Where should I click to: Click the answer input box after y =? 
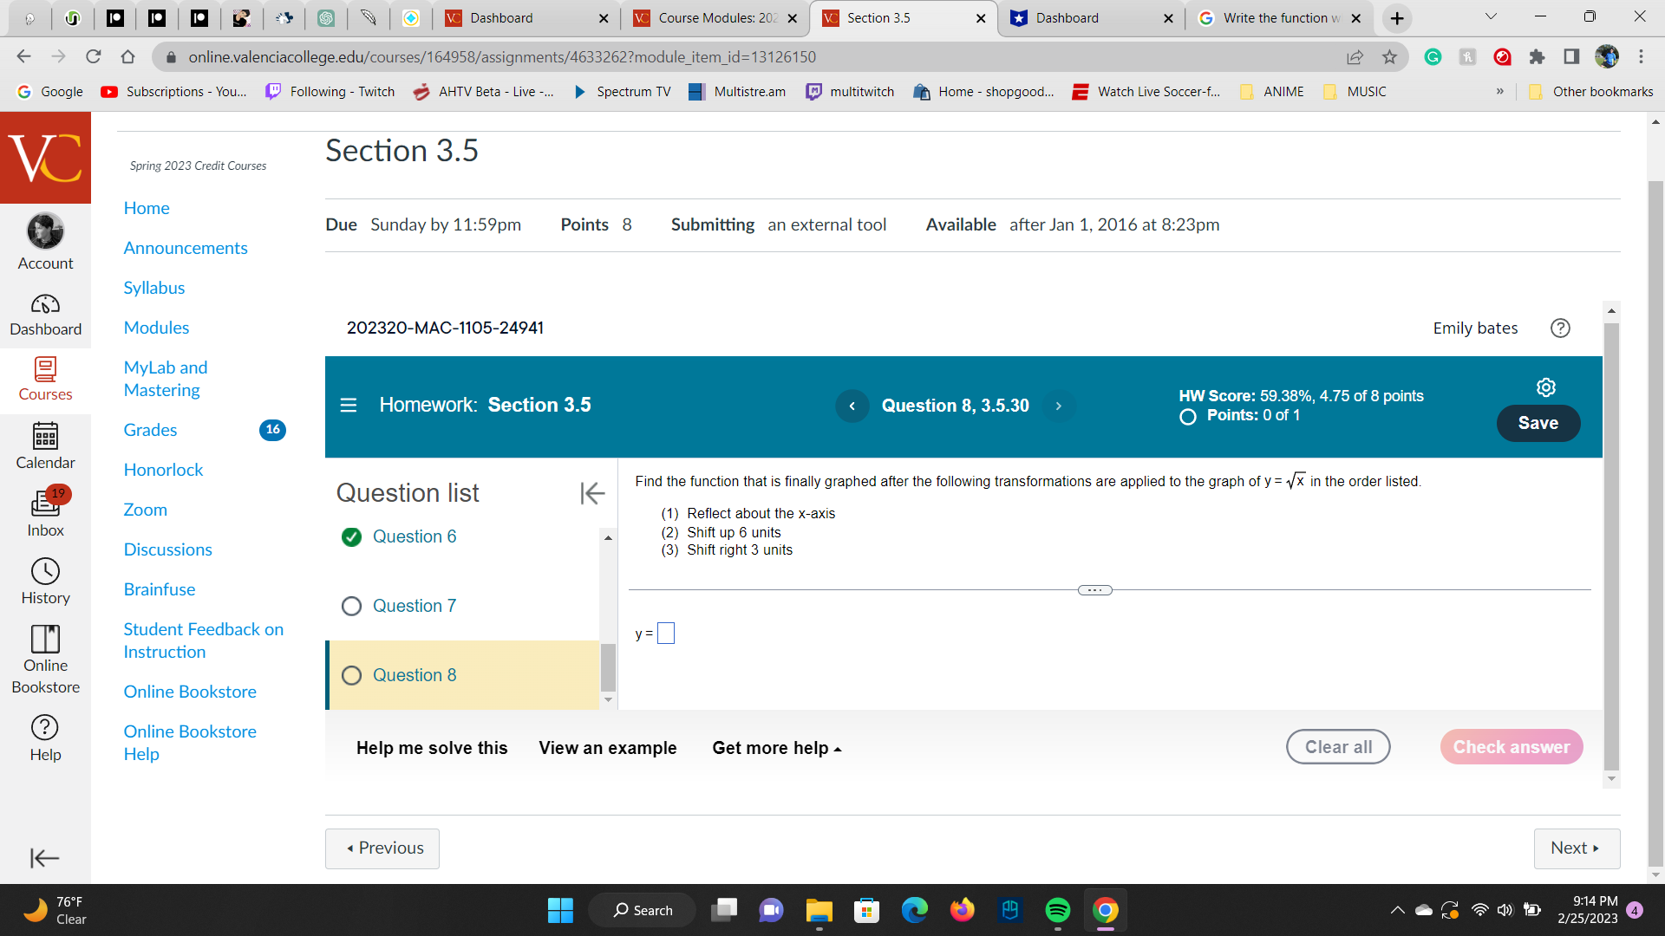click(665, 633)
